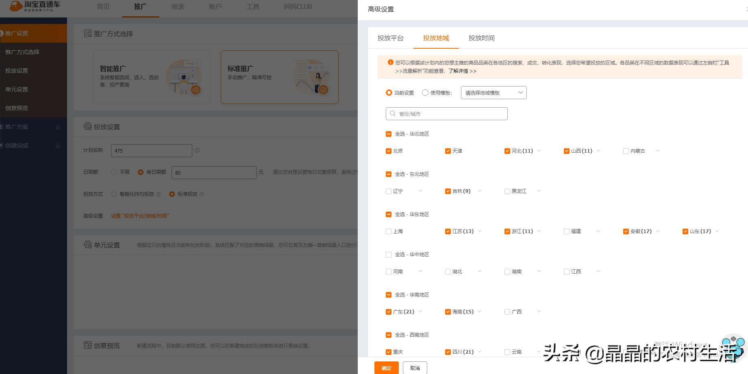Click the icon beside 创意预览 heading
This screenshot has width=748, height=374.
tap(88, 345)
